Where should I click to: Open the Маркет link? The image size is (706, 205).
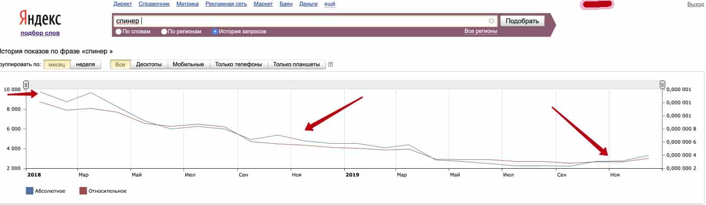pyautogui.click(x=263, y=4)
